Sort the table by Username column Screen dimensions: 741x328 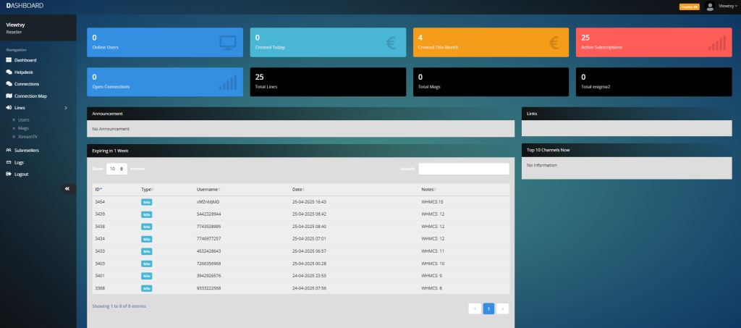click(x=210, y=189)
